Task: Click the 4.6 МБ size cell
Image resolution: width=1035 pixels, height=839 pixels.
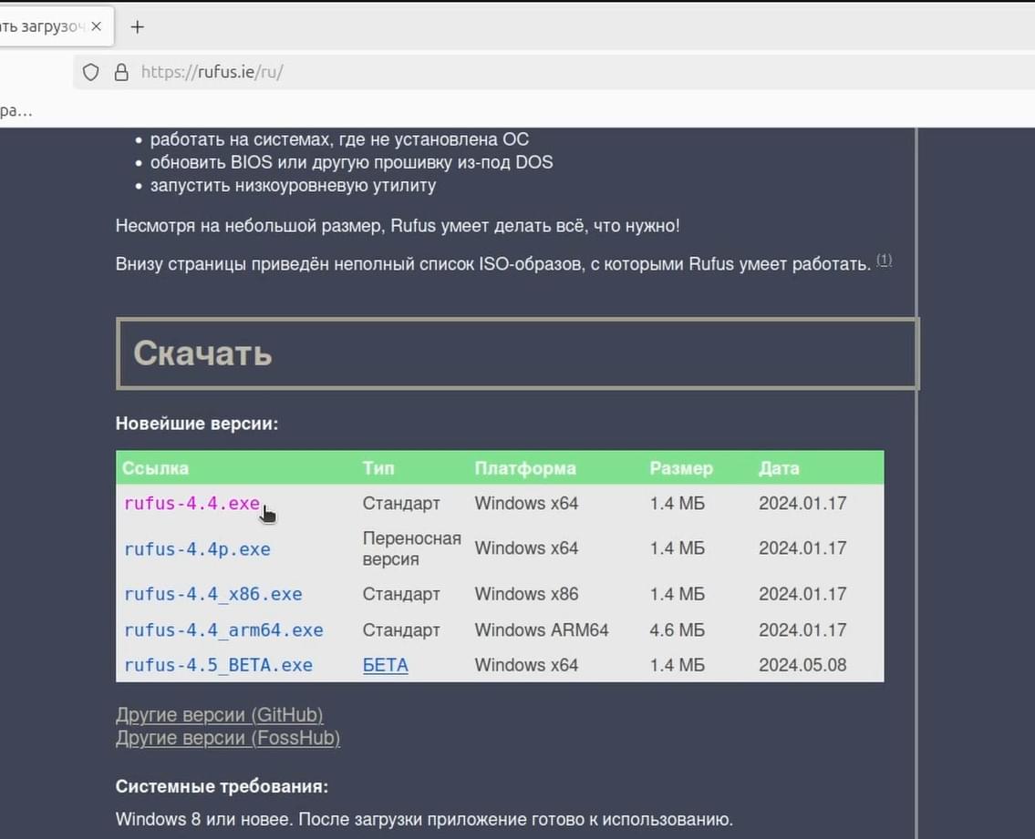Action: point(678,629)
